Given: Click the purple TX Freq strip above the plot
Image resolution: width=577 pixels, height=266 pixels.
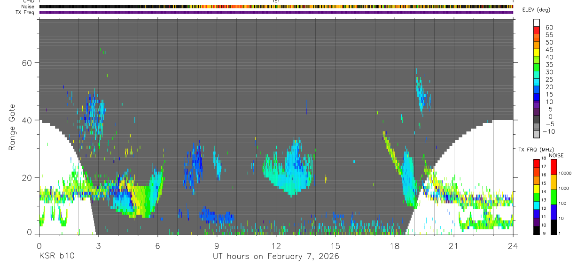Looking at the screenshot, I should coord(276,12).
